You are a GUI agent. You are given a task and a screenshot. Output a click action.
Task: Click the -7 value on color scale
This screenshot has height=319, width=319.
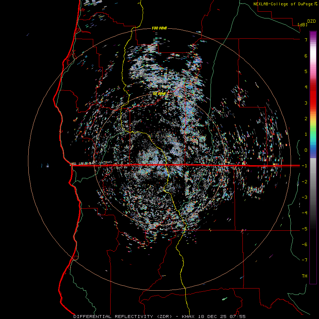click(304, 260)
